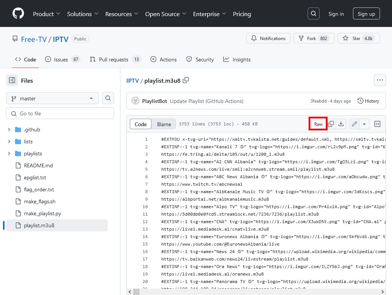392x295 pixels.
Task: Click line number 10 in code
Action: [x=145, y=207]
